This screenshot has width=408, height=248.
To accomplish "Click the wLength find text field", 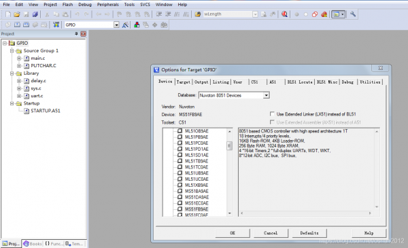I will point(227,14).
